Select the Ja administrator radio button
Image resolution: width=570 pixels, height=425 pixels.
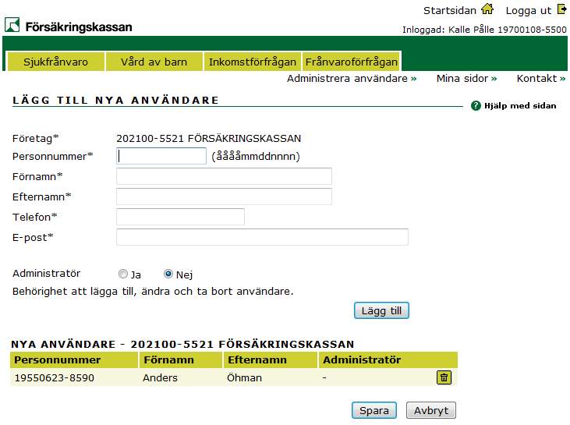point(123,274)
